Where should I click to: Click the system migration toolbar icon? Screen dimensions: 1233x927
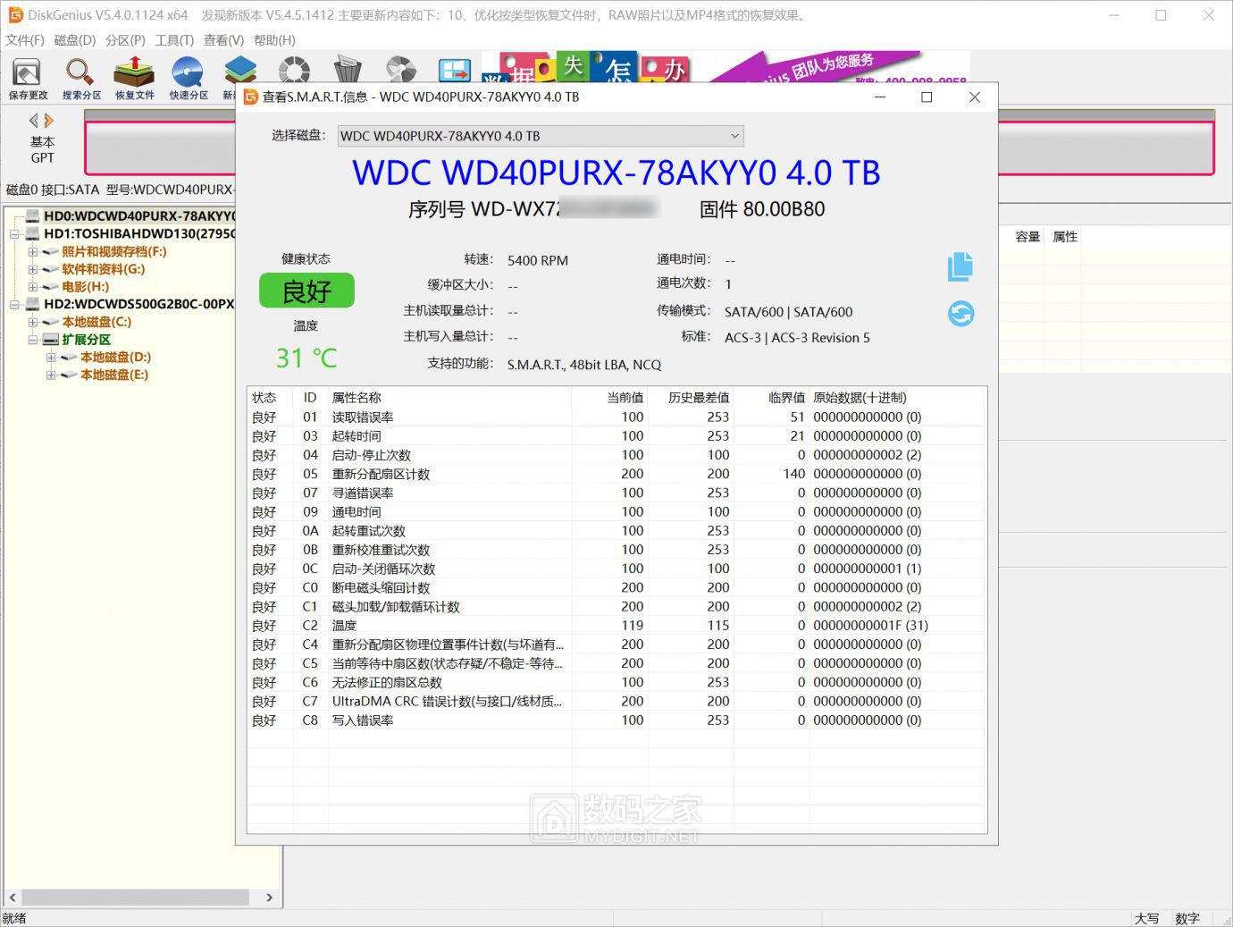pos(455,70)
